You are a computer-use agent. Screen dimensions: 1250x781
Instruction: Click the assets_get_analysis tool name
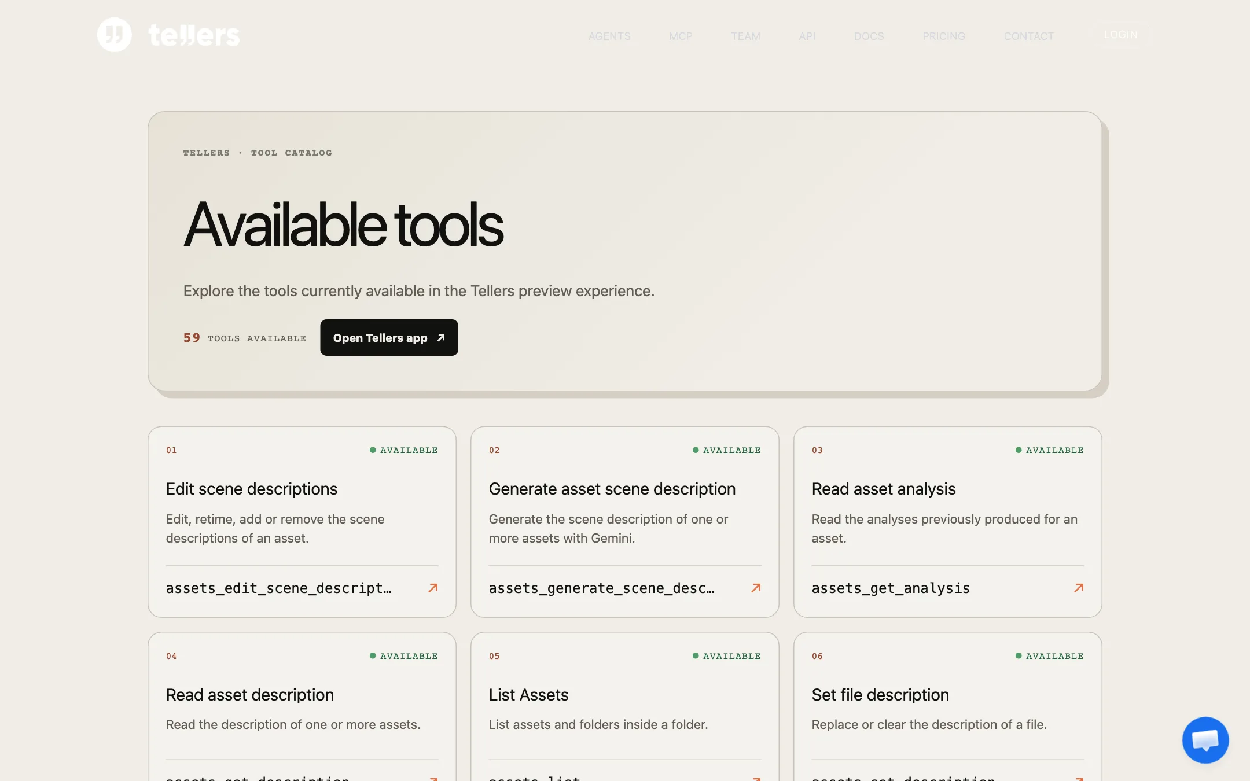click(891, 588)
